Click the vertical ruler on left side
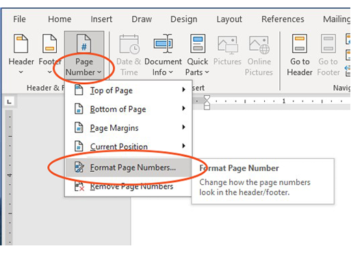 10,177
